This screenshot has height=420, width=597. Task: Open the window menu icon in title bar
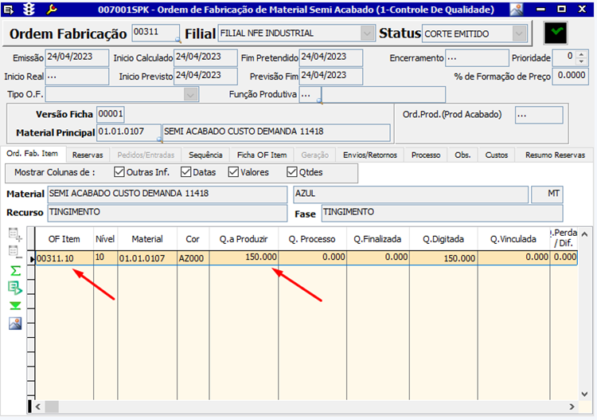pos(9,10)
